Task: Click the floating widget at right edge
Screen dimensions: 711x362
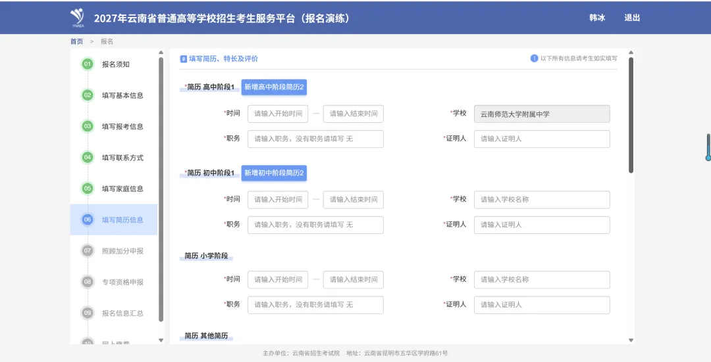Action: 708,147
